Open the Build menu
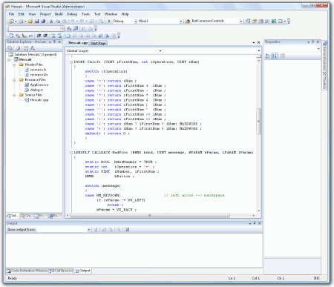The height and width of the screenshot is (287, 334). coord(59,14)
